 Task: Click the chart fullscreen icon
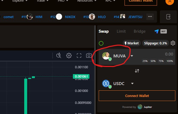[x=79, y=56]
